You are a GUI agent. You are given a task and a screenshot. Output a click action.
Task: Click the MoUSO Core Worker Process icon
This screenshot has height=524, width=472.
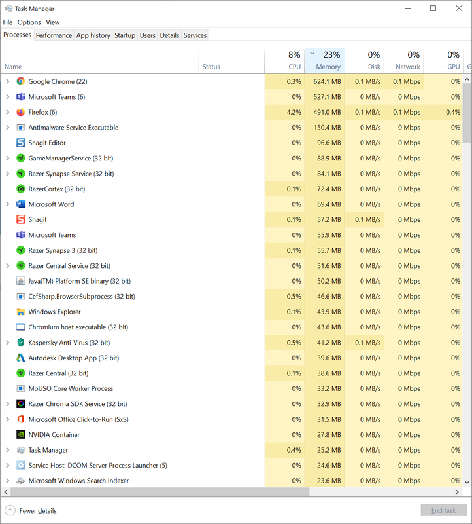click(21, 388)
